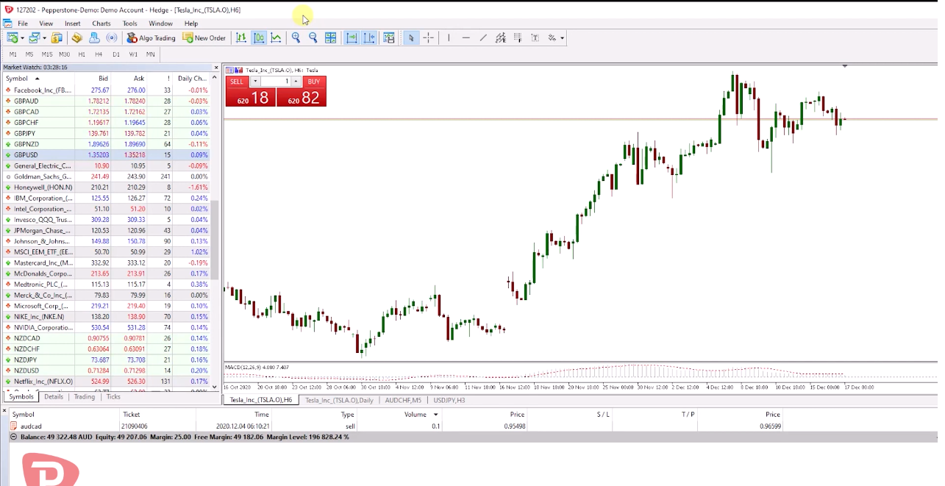This screenshot has width=945, height=486.
Task: Decrease trade volume with down arrow
Action: (x=254, y=82)
